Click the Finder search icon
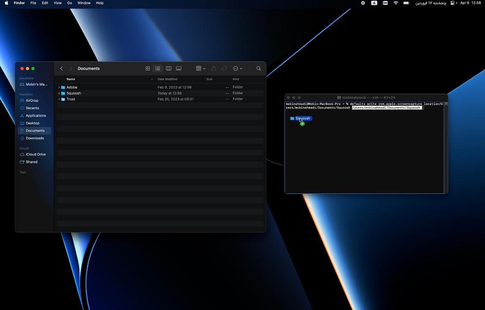The height and width of the screenshot is (310, 485). [259, 69]
